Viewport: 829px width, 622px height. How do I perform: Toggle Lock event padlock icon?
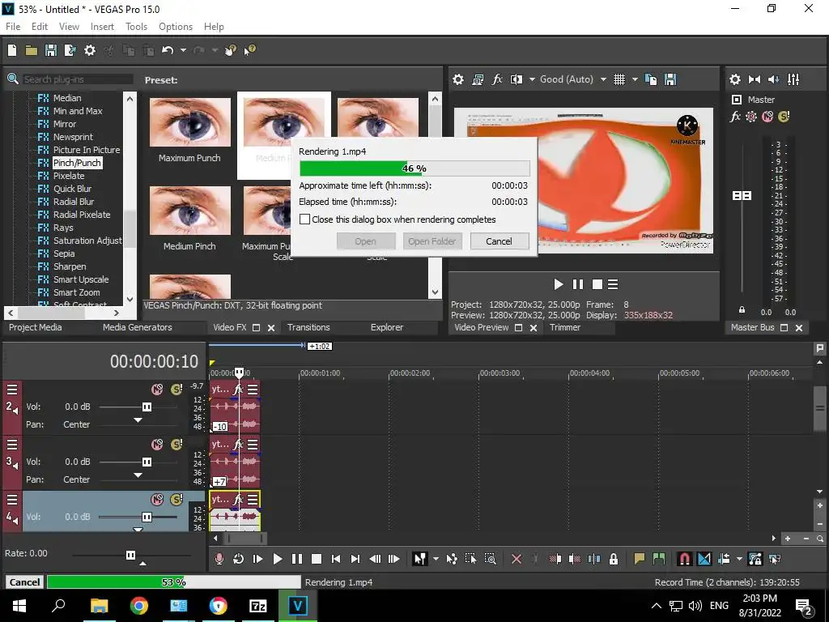[x=614, y=559]
